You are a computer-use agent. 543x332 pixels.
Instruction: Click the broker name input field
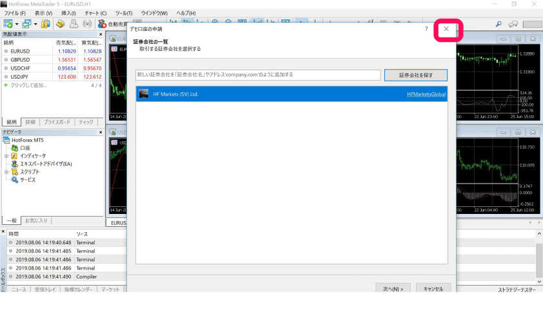258,75
